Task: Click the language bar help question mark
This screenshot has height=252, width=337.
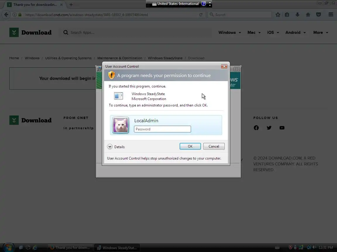Action: 204,3
